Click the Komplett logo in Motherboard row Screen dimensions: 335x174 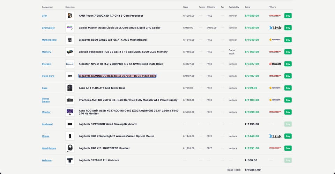click(275, 40)
